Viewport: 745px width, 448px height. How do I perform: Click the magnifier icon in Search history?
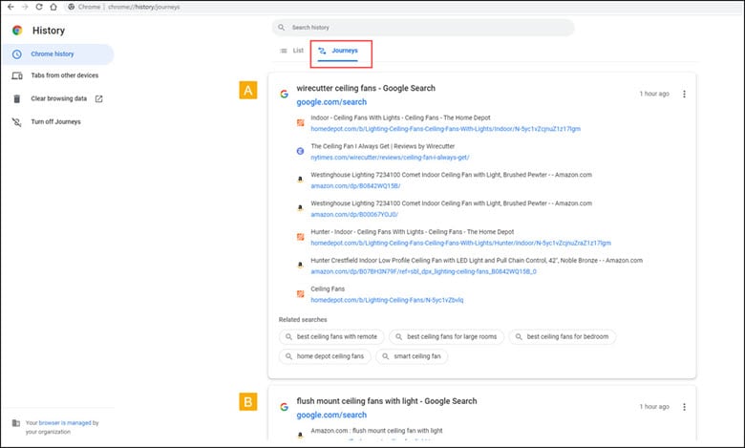point(281,28)
